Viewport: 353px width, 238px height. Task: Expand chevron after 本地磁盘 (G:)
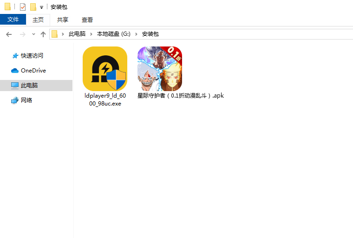click(x=136, y=34)
